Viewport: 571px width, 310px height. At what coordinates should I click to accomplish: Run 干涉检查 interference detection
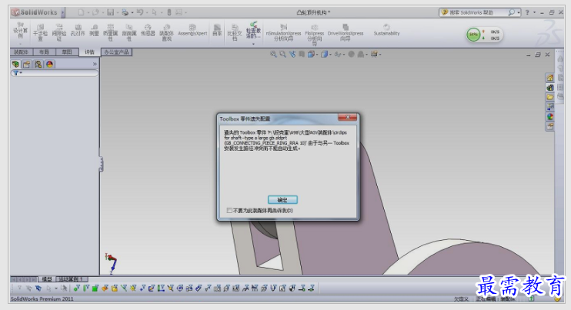coord(40,32)
